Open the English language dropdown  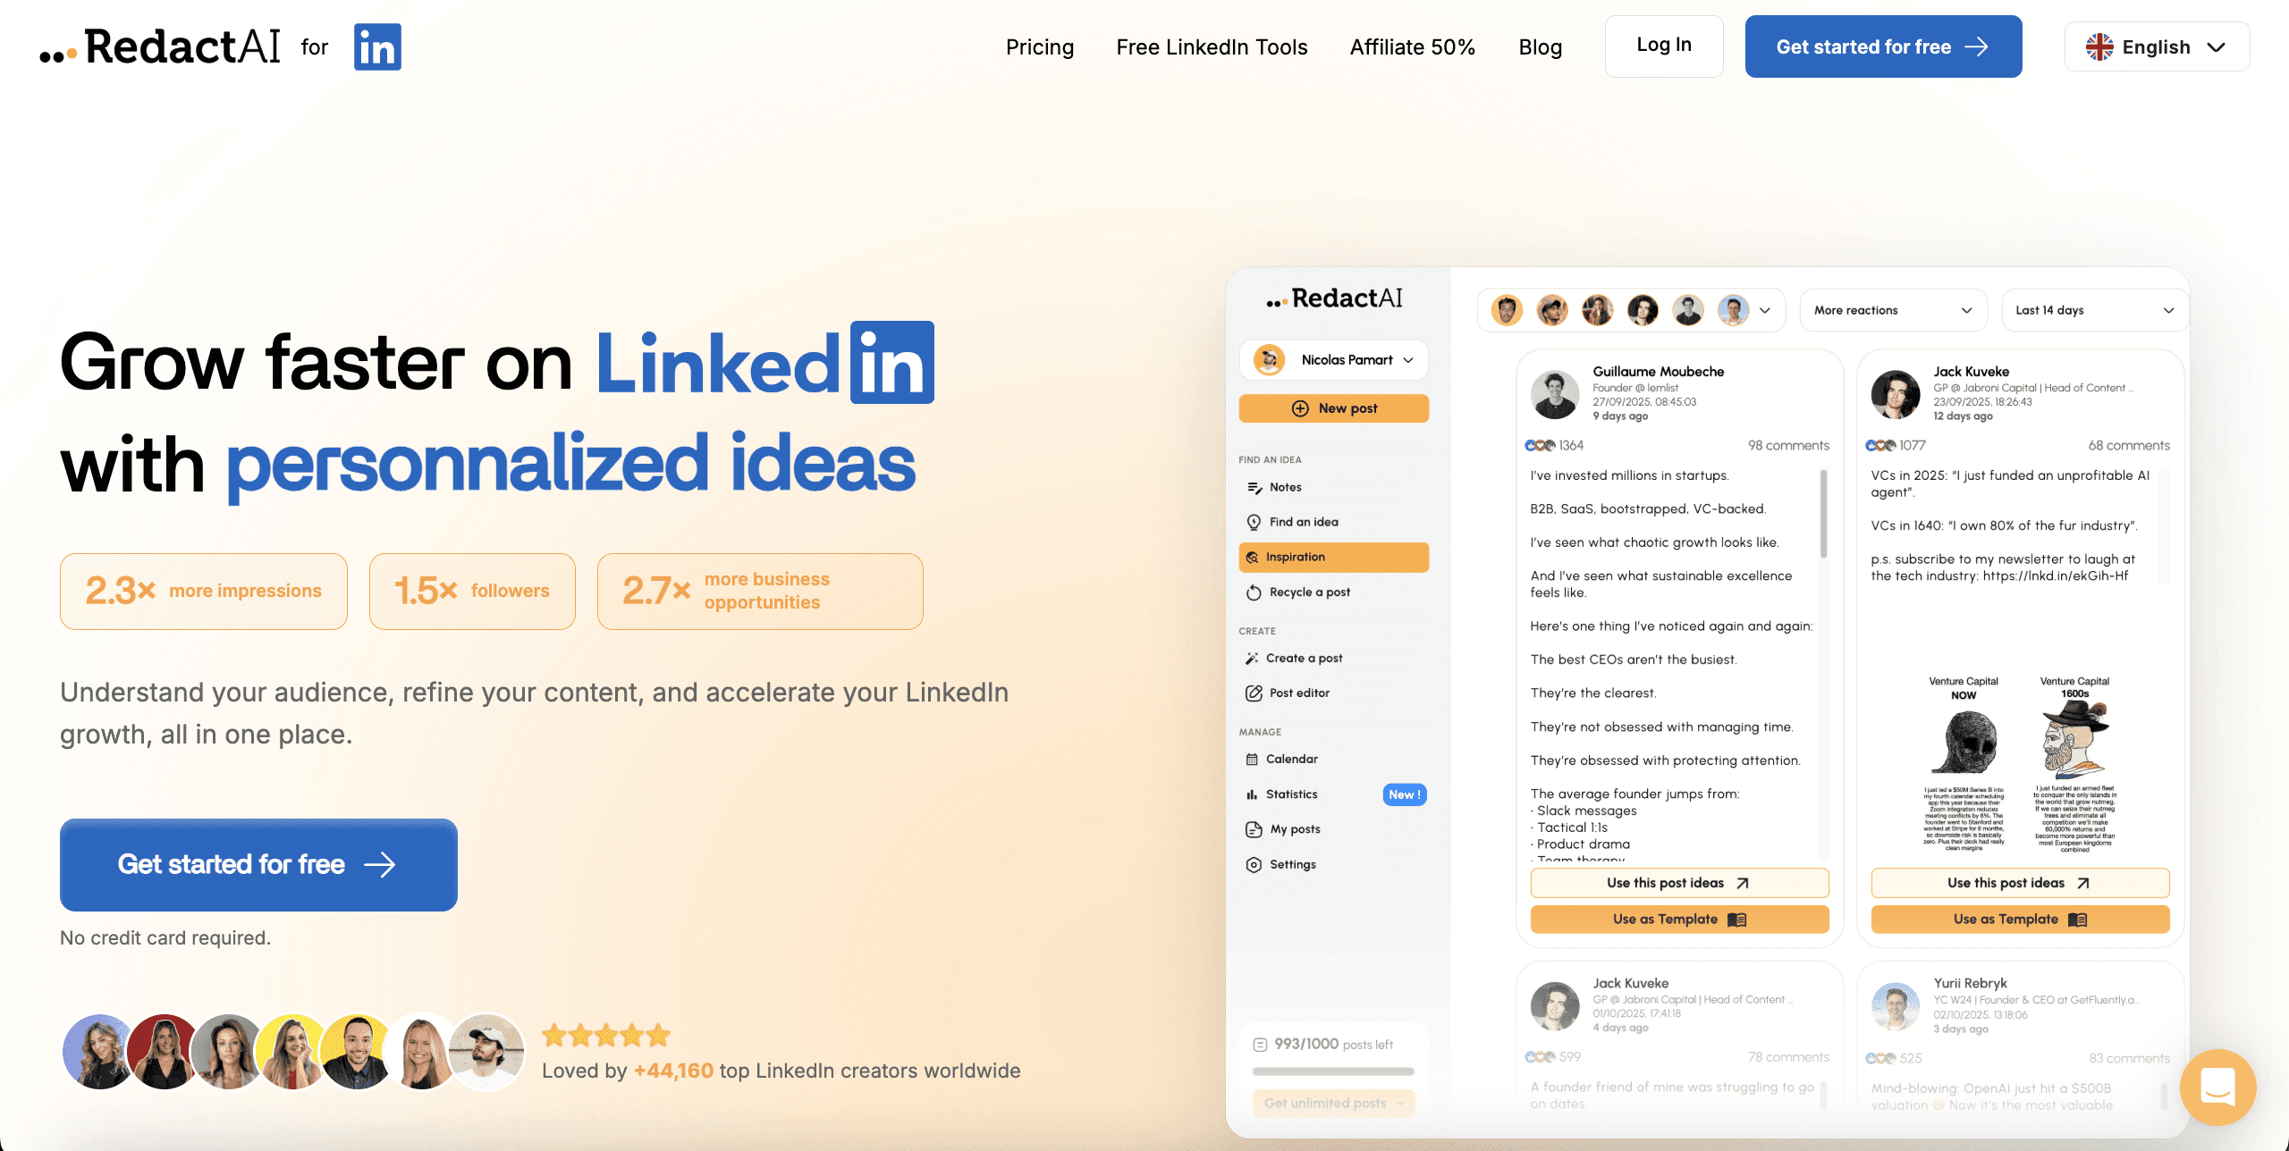click(2157, 46)
